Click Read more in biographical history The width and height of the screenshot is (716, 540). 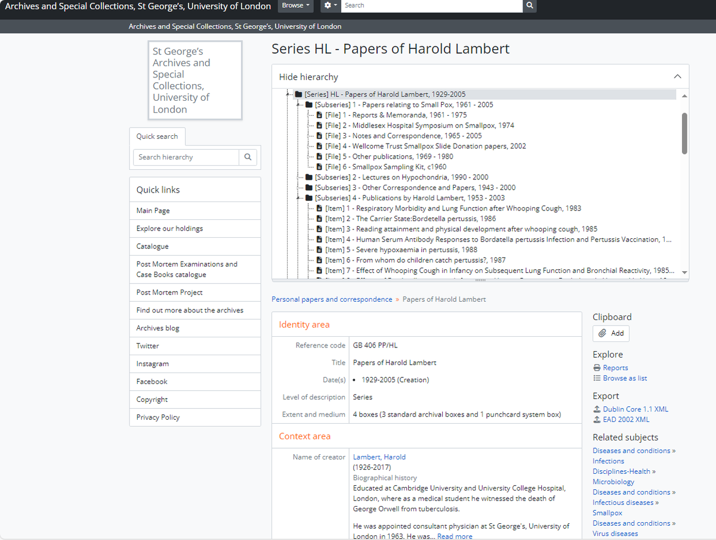[x=455, y=536]
